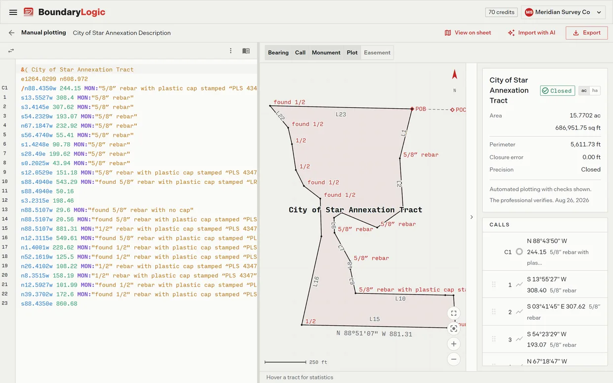Screen dimensions: 613x383
Task: Click line number 15 in editor gutter
Action: tap(4, 228)
